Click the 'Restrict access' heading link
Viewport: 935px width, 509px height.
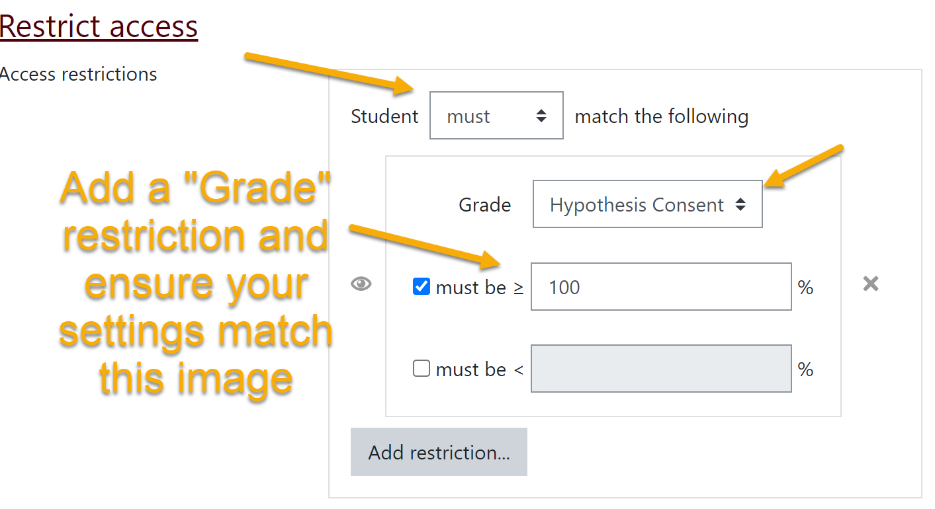(99, 26)
